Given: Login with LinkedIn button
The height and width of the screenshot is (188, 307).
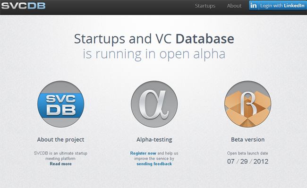Looking at the screenshot, I should [x=278, y=6].
